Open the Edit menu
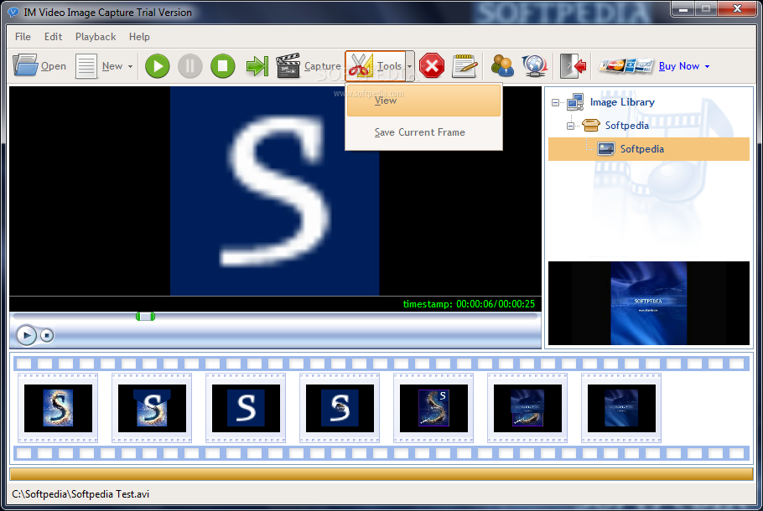 [53, 37]
